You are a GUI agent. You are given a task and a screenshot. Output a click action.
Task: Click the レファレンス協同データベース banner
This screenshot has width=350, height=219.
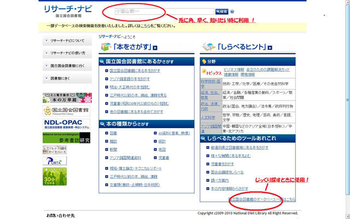coord(55,150)
